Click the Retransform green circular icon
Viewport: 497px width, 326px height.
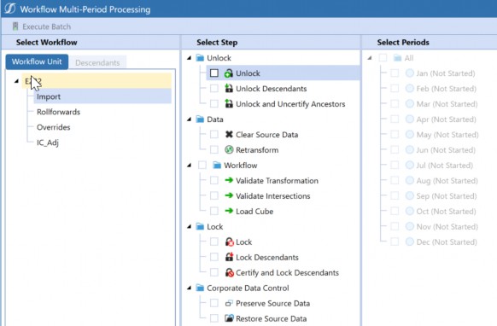coord(229,149)
